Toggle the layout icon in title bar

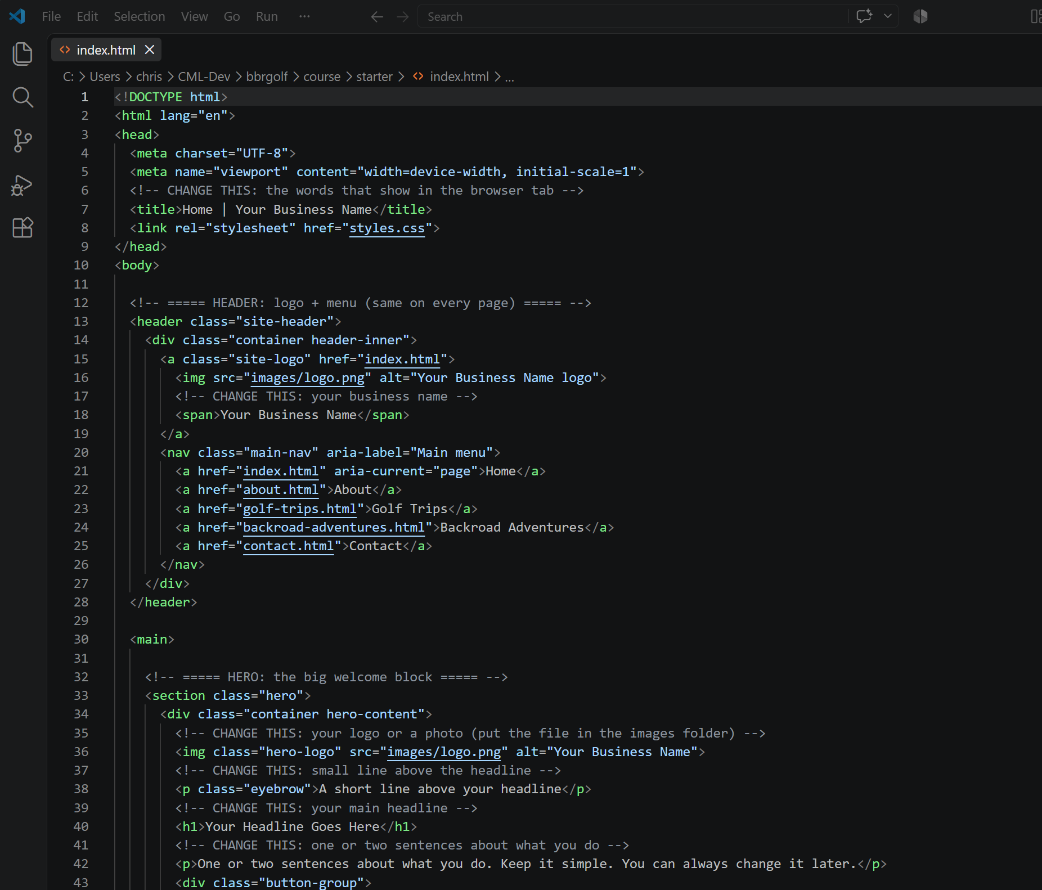(1036, 16)
